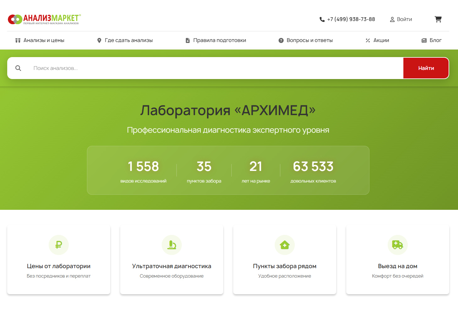Screen dimensions: 458x313
Task: Select the Выезд на дом card title
Action: point(398,266)
